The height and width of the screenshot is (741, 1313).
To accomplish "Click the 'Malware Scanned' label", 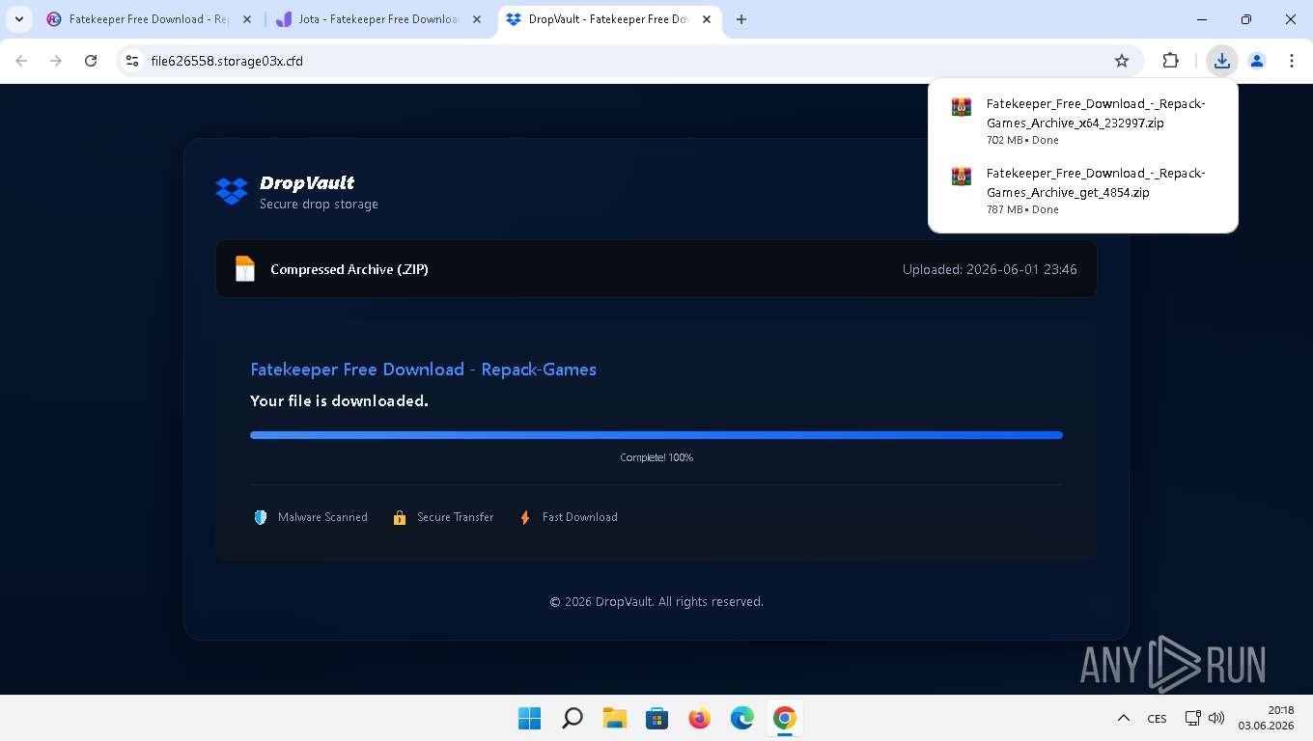I will (322, 517).
